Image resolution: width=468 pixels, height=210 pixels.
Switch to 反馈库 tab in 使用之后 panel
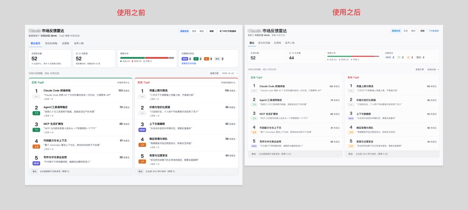278,43
